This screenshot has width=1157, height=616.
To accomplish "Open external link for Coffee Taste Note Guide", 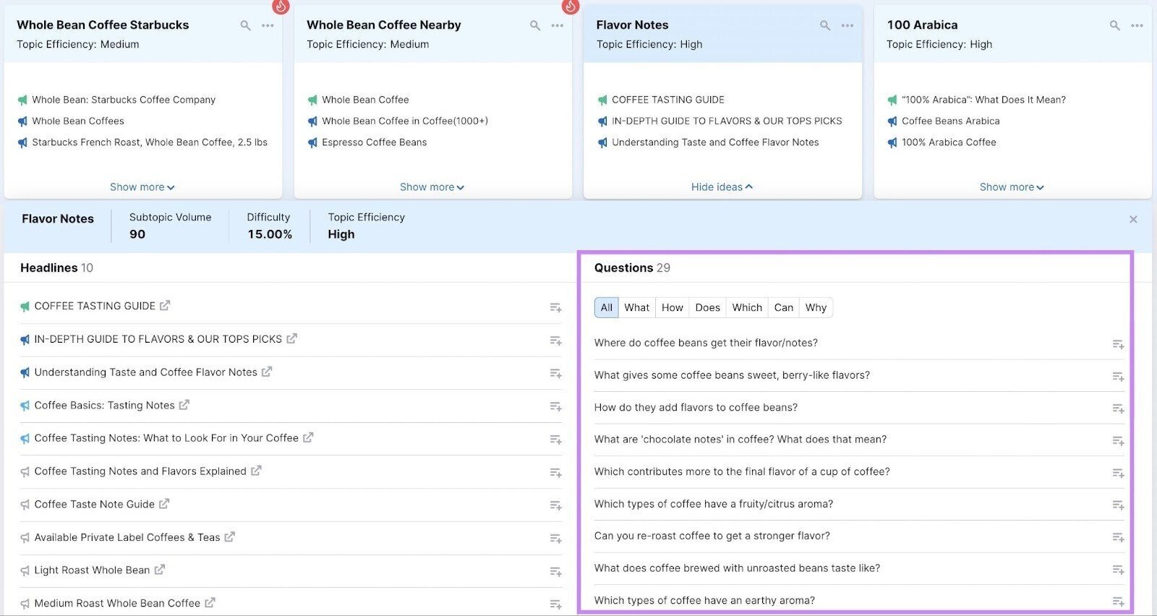I will (x=164, y=504).
